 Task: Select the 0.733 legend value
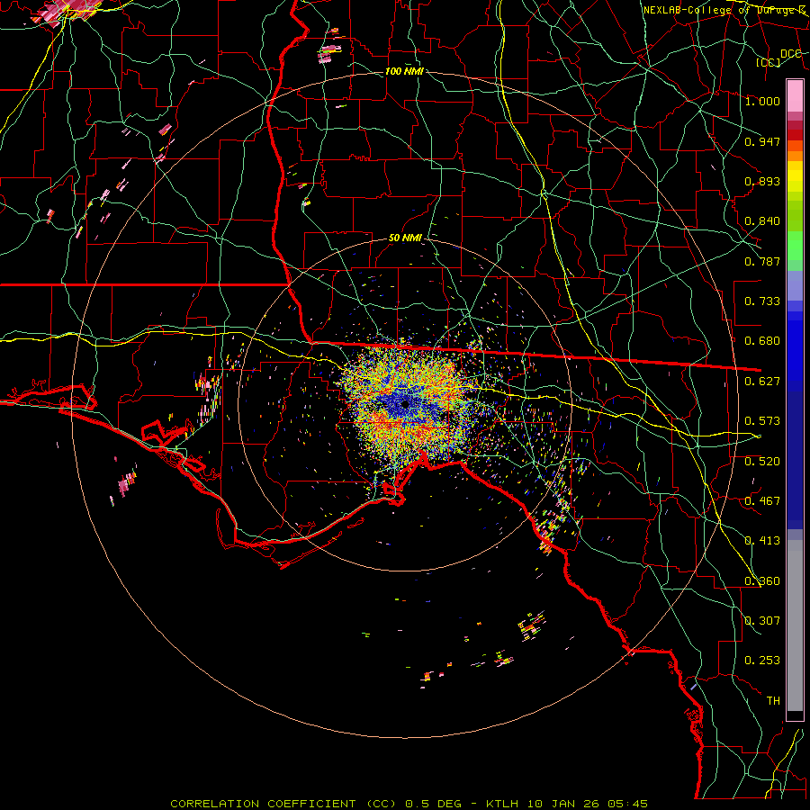point(762,301)
